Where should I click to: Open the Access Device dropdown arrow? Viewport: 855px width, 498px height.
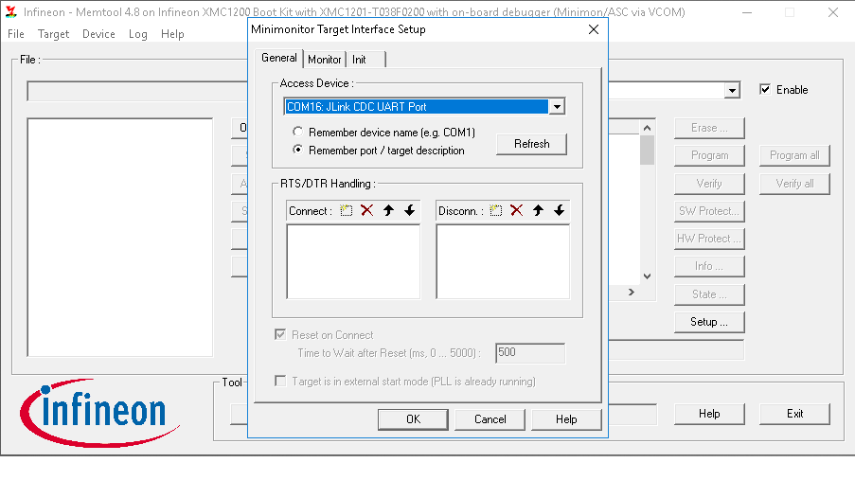point(557,106)
